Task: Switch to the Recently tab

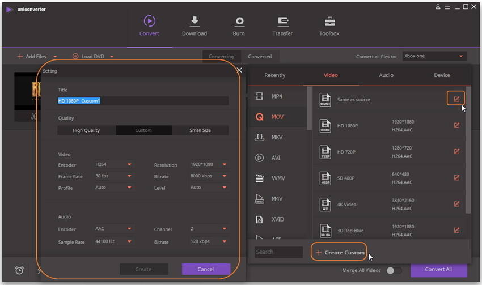Action: [275, 75]
